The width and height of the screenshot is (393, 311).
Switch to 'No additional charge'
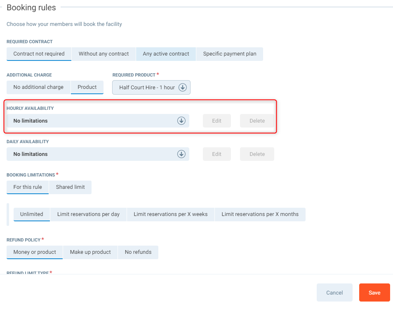point(38,87)
